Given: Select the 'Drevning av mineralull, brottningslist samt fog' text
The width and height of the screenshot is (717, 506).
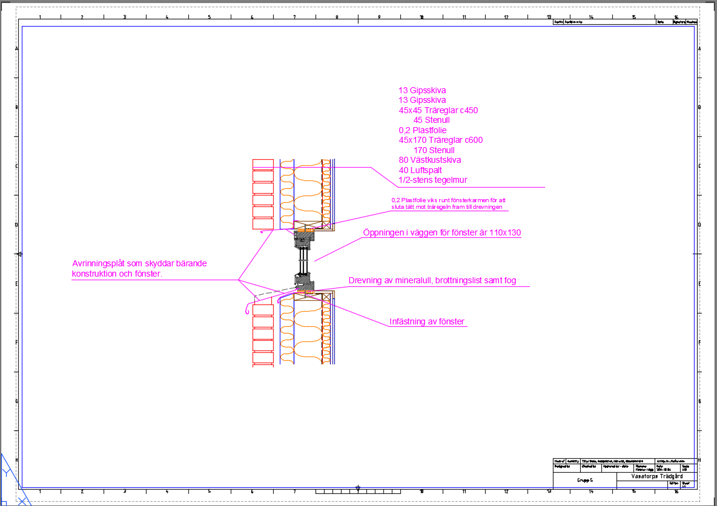Looking at the screenshot, I should coord(431,280).
